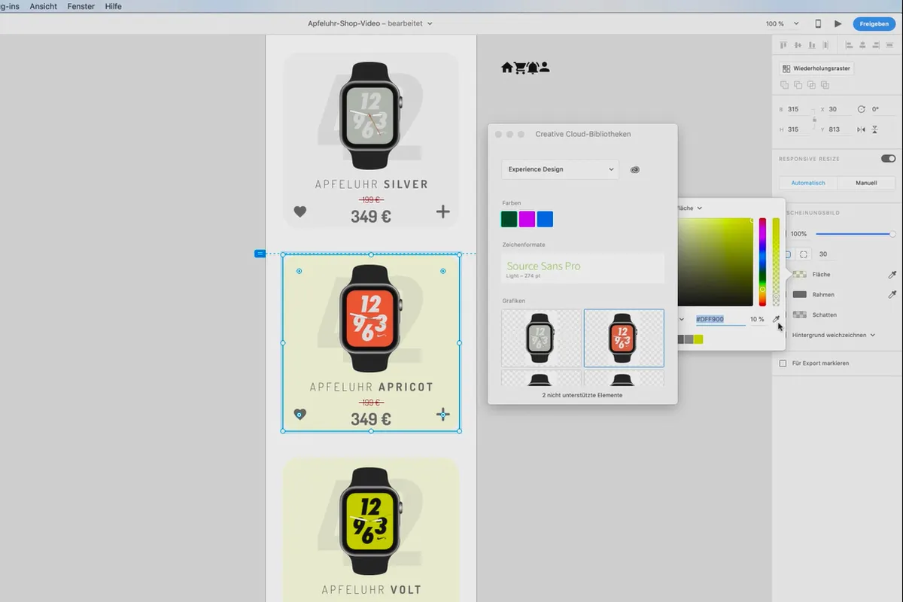Click the hue slider in the color picker
The image size is (903, 602).
point(762,261)
